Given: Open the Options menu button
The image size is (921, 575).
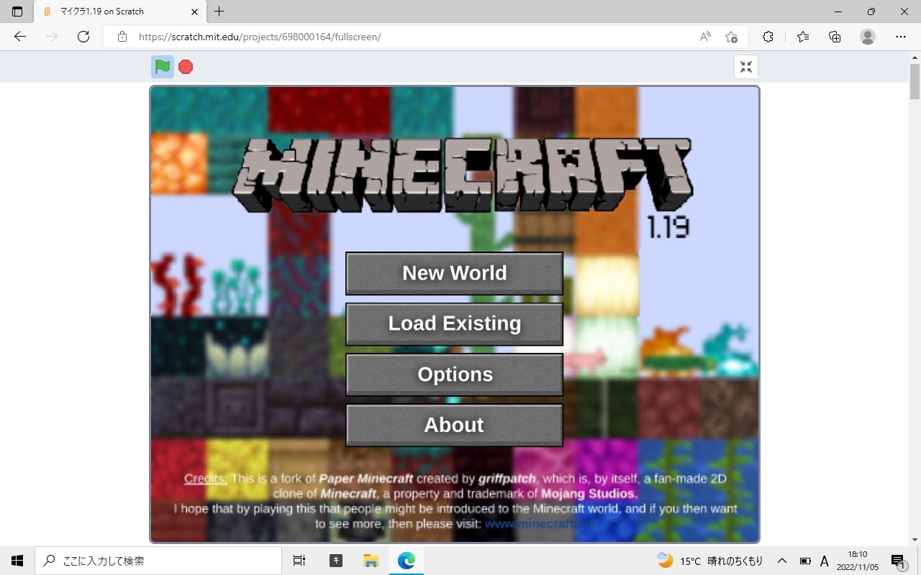Looking at the screenshot, I should click(x=454, y=374).
